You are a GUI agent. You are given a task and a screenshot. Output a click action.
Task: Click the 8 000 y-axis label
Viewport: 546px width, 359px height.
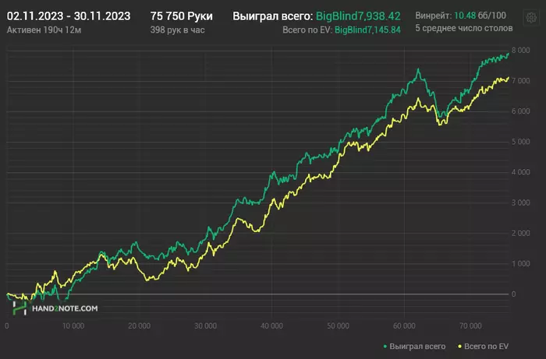pos(520,51)
